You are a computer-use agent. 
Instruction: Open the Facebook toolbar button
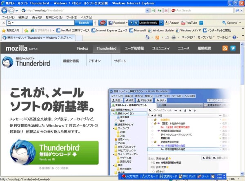coord(118,23)
